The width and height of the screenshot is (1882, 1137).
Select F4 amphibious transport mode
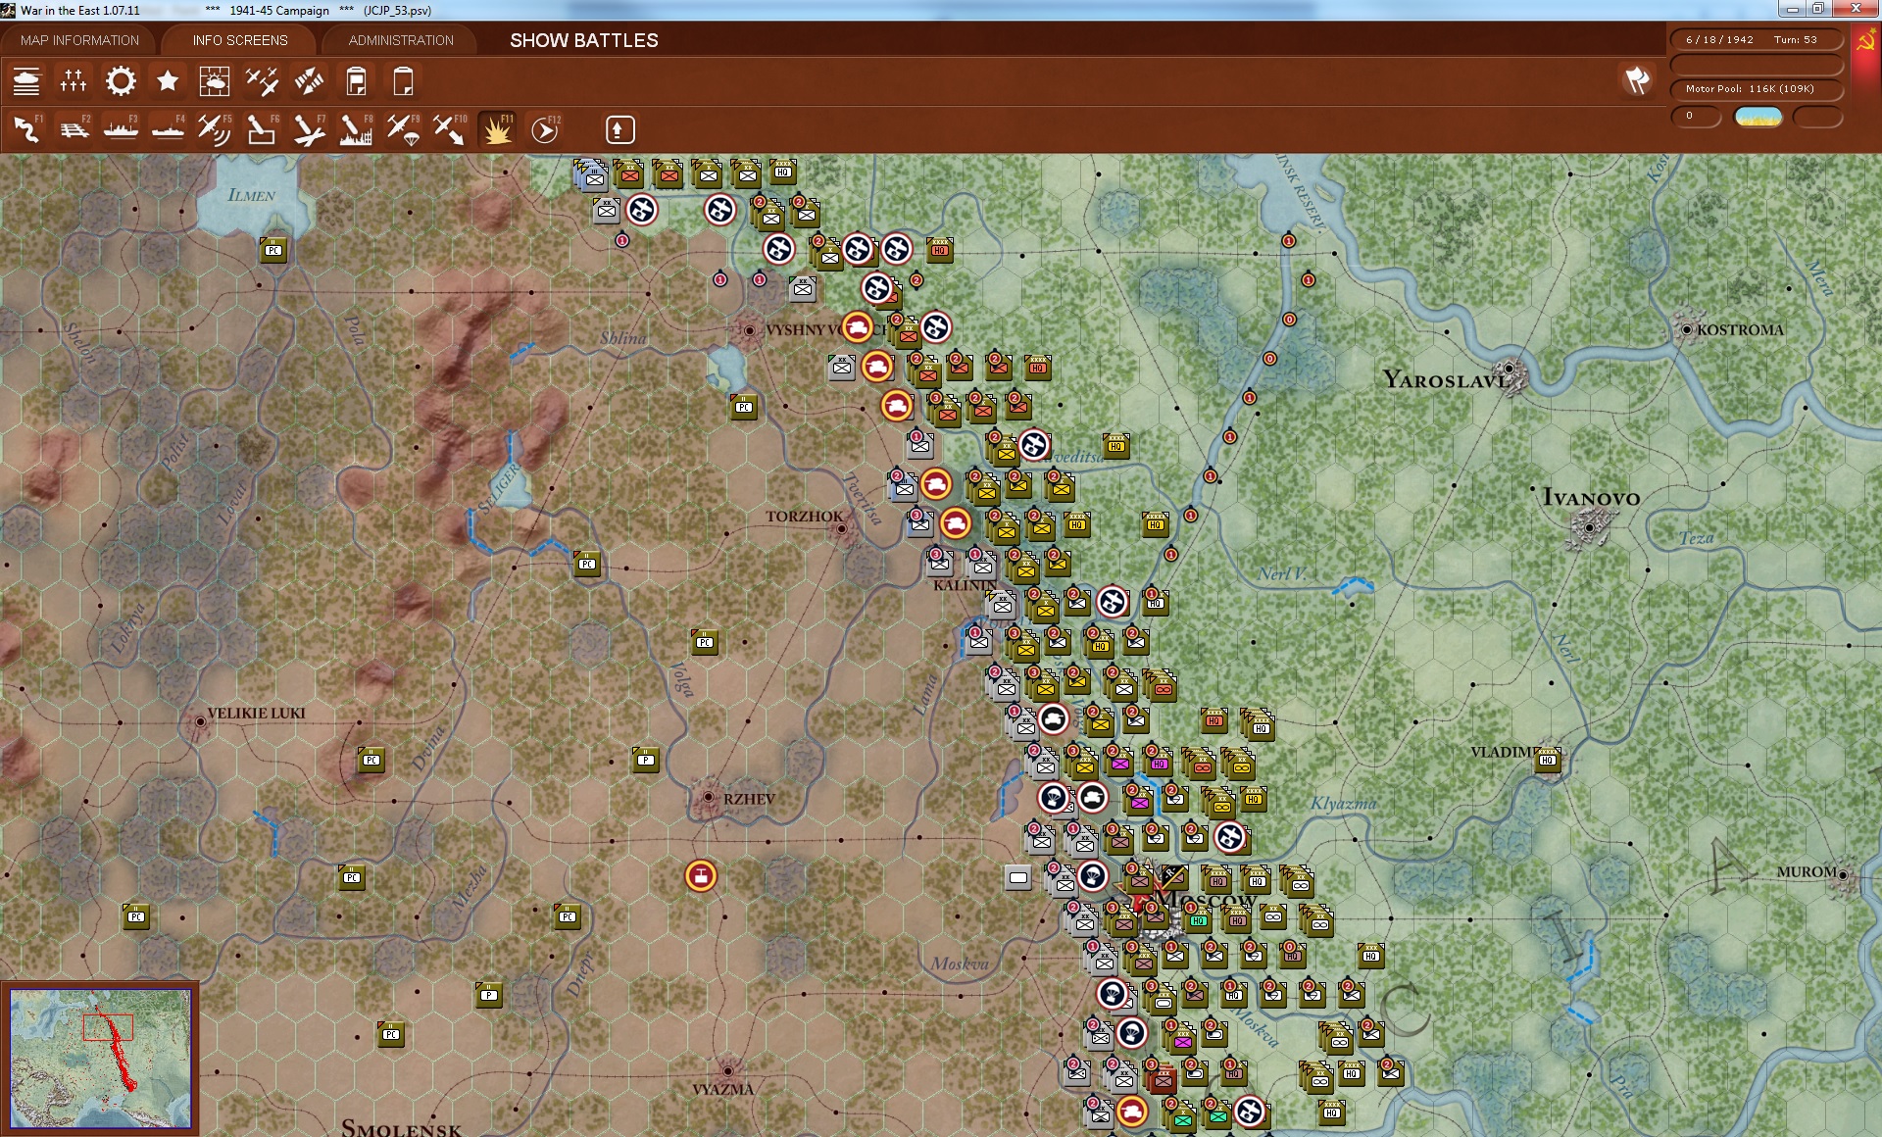(168, 129)
